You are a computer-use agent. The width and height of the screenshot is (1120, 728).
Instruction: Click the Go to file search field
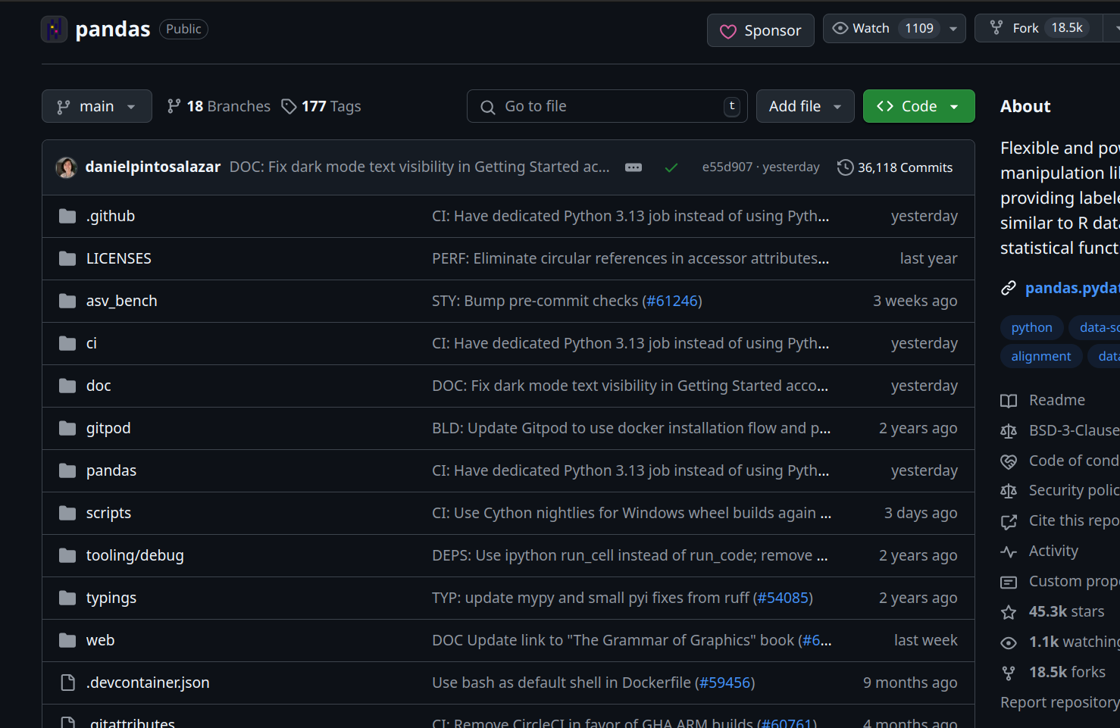tap(607, 106)
